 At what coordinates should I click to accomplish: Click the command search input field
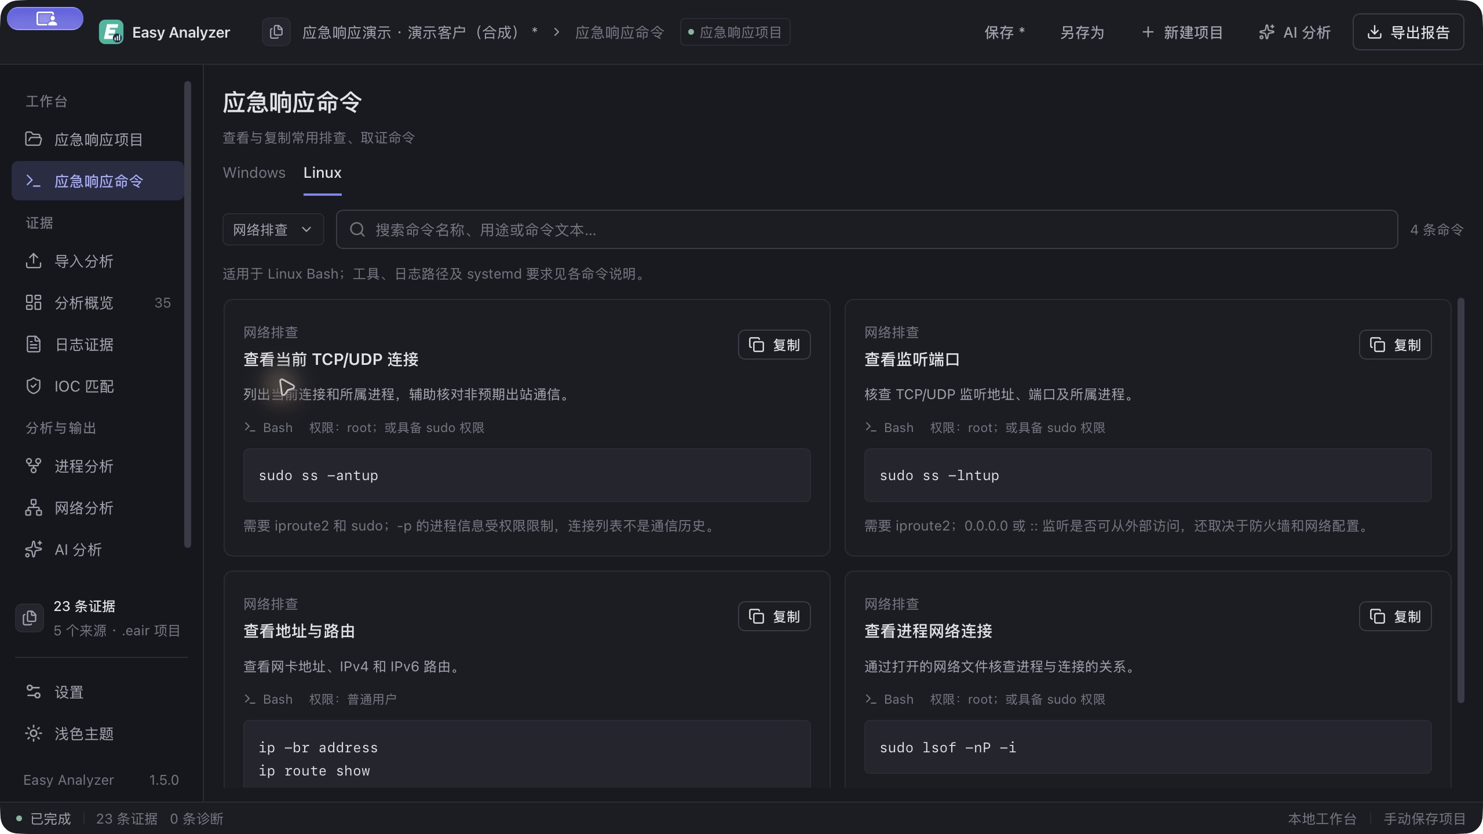coord(867,230)
